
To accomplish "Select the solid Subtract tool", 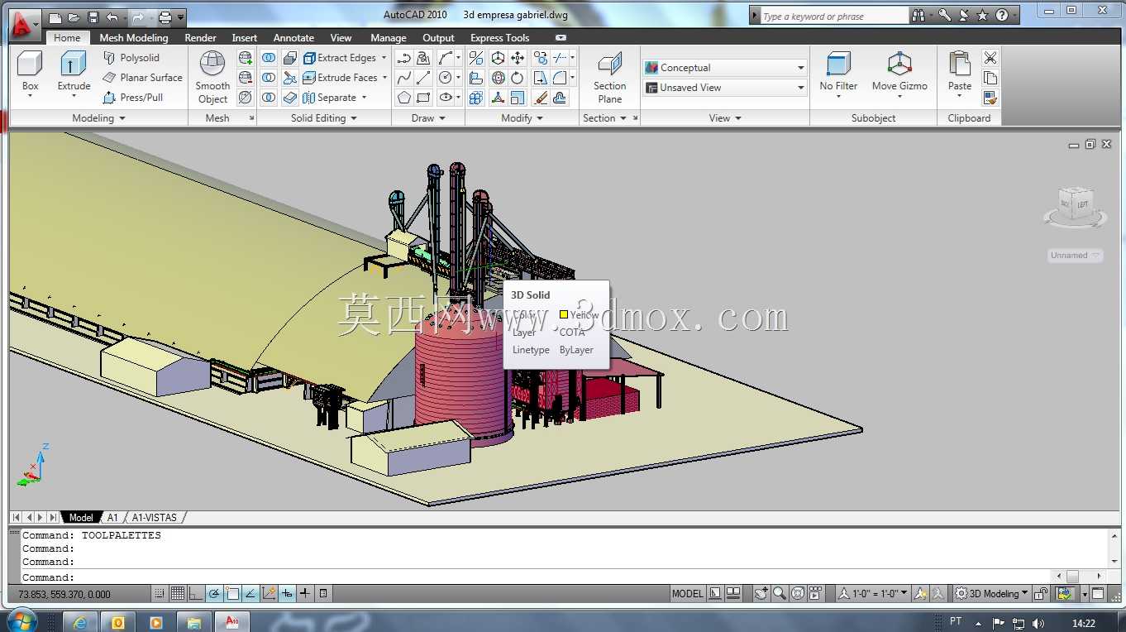I will click(269, 78).
